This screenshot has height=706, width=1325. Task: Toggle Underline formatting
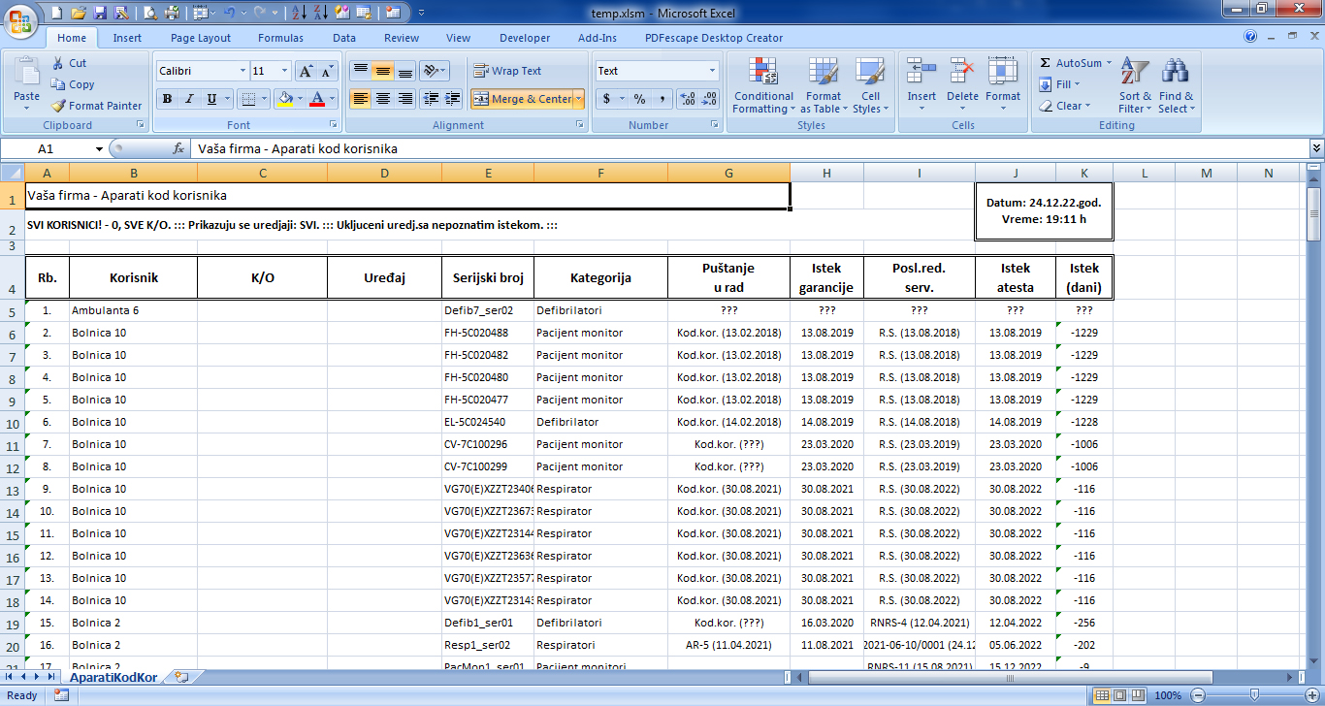[x=210, y=99]
